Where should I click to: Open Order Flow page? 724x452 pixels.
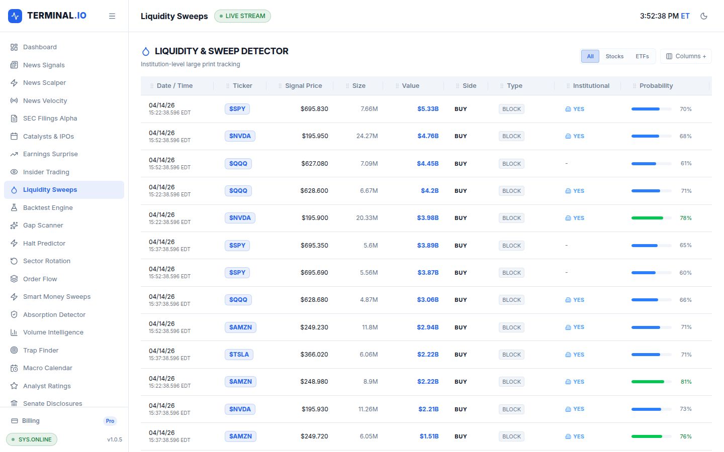point(64,279)
